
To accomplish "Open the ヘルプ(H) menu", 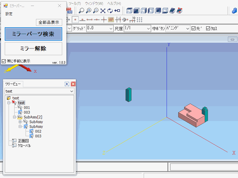I will point(114,4).
